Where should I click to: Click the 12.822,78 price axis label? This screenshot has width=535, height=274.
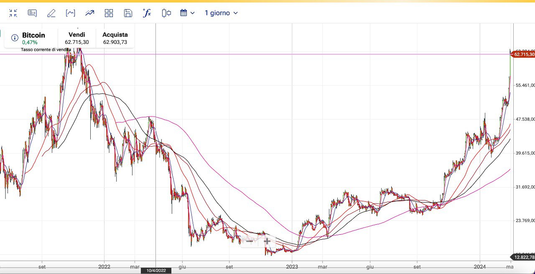(x=523, y=257)
